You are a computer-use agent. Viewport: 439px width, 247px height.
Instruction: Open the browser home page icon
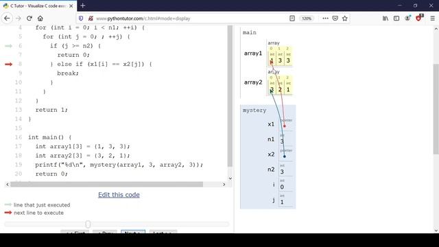pos(40,19)
